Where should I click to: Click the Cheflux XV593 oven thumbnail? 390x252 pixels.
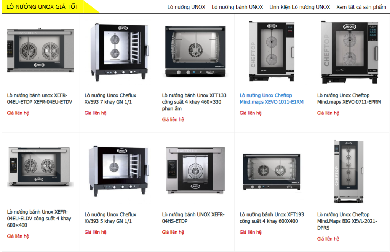tap(120, 52)
